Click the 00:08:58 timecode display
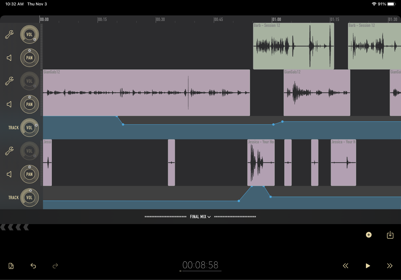This screenshot has width=401, height=280. click(x=200, y=265)
